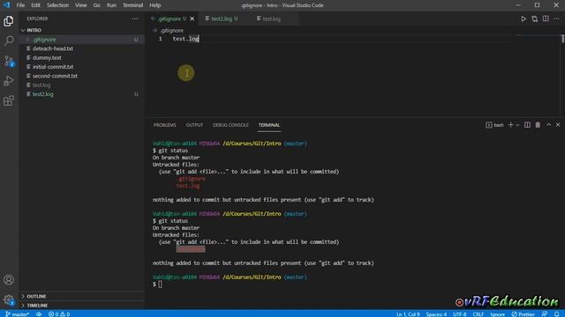Open the Go menu
The height and width of the screenshot is (317, 565).
tap(96, 5)
